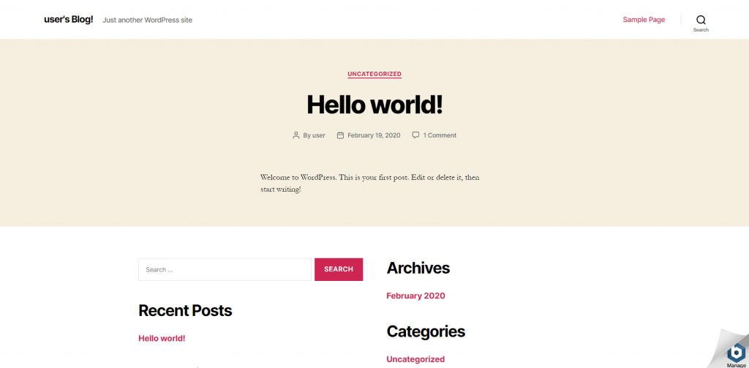This screenshot has height=368, width=749.
Task: Click the comment bubble icon
Action: pyautogui.click(x=415, y=135)
